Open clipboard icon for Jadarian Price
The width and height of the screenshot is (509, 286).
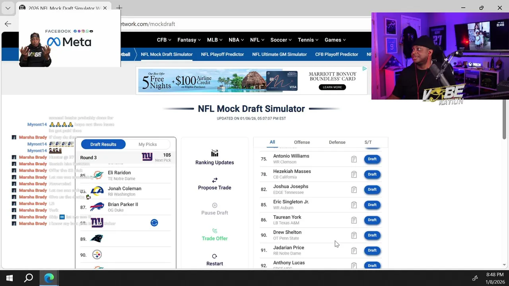coord(354,251)
